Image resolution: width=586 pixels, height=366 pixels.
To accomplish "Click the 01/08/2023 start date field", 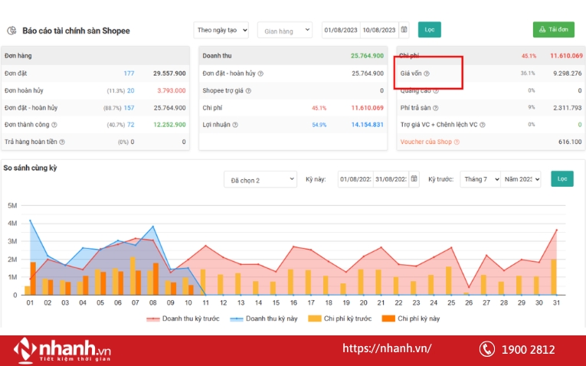I will (x=341, y=30).
